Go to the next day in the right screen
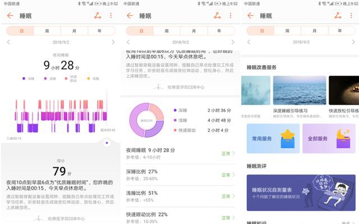359x224 pixels. (353, 42)
